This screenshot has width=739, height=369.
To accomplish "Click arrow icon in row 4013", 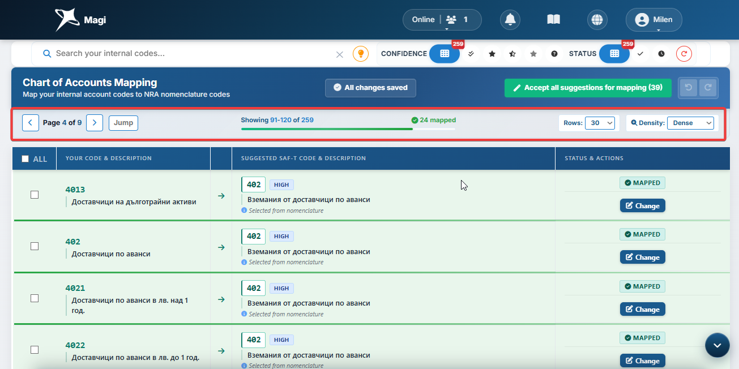I will click(221, 196).
